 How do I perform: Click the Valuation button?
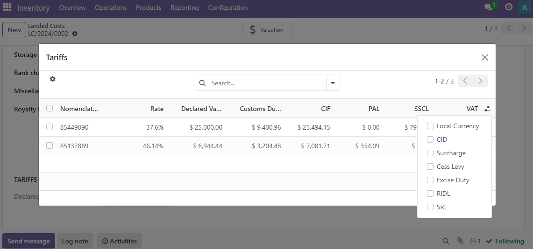267,30
